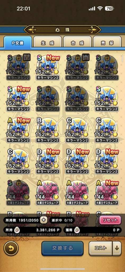Select the unlocked S-rank キラーマシン2 without New badge
This screenshot has height=272, width=125.
coord(107,99)
